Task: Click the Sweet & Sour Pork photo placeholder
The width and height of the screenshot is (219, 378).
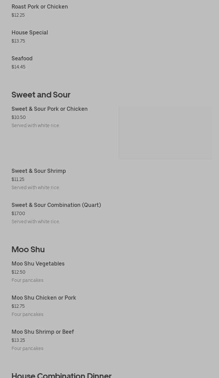Action: click(165, 133)
